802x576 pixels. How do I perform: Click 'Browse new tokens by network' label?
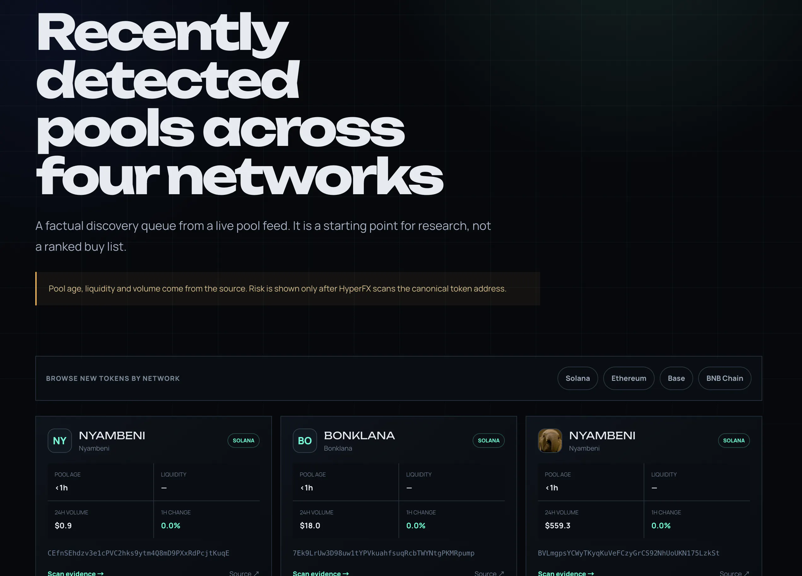point(113,378)
